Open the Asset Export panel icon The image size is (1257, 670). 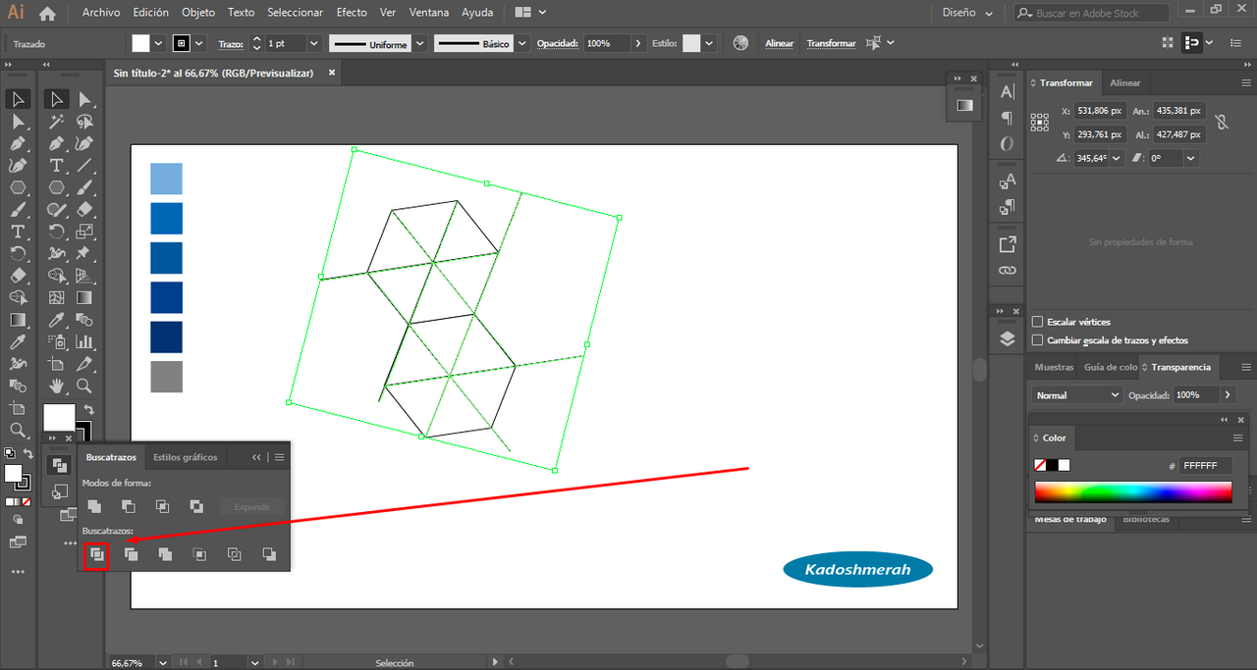pyautogui.click(x=1008, y=244)
